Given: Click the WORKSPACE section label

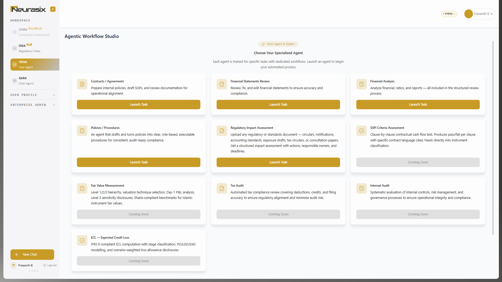Looking at the screenshot, I should (20, 20).
